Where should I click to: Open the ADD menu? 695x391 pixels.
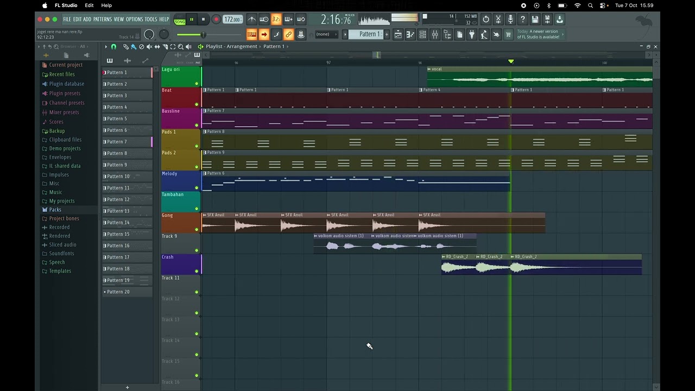click(x=87, y=20)
